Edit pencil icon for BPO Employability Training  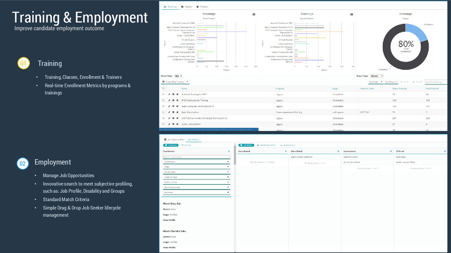[169, 101]
